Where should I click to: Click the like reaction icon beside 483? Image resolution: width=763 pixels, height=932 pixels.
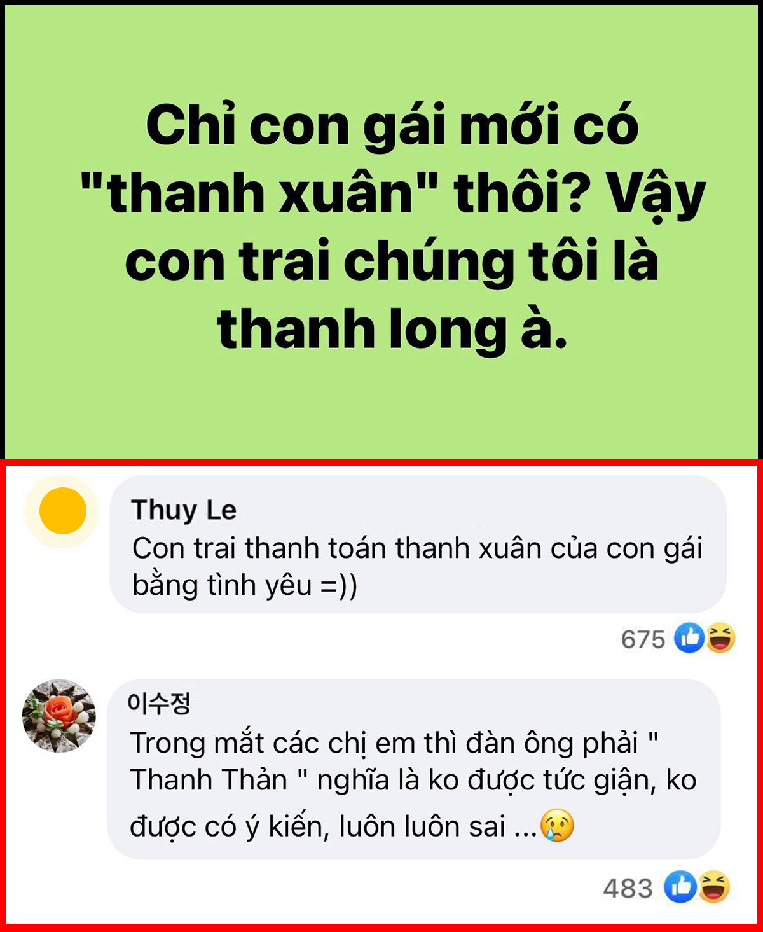tap(680, 887)
